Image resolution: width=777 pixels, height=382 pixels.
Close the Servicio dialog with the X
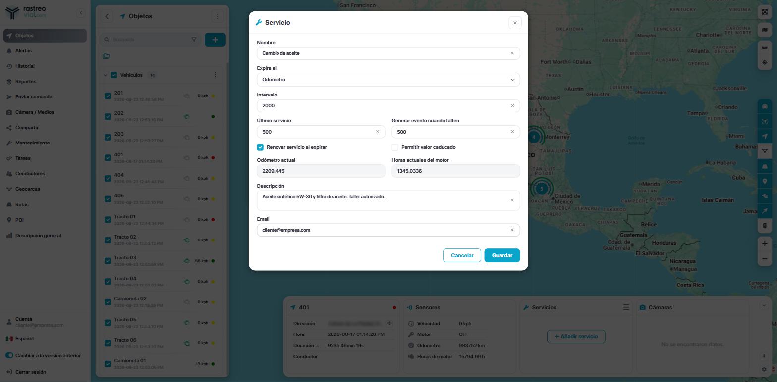(515, 23)
